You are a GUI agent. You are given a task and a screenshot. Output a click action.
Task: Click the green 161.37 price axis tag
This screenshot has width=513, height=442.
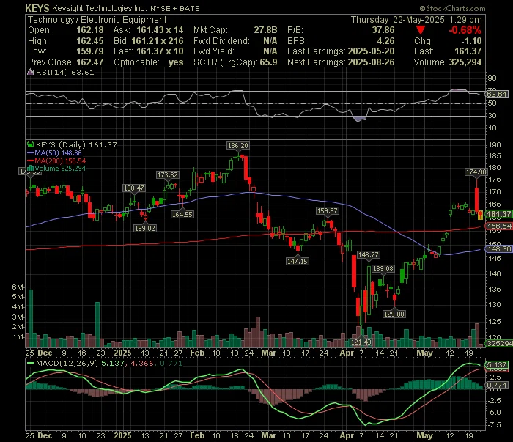(x=498, y=214)
